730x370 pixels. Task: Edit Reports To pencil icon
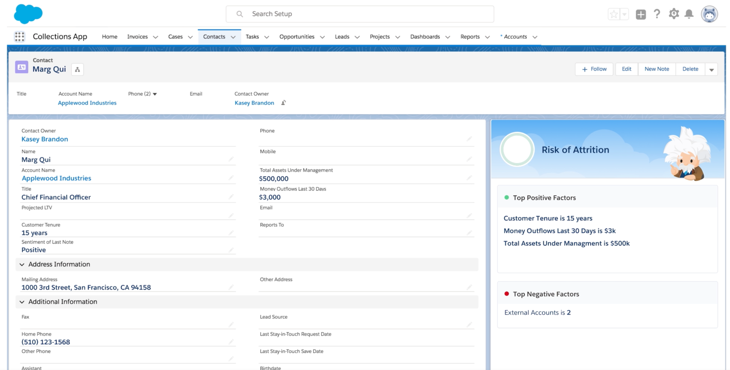click(469, 233)
